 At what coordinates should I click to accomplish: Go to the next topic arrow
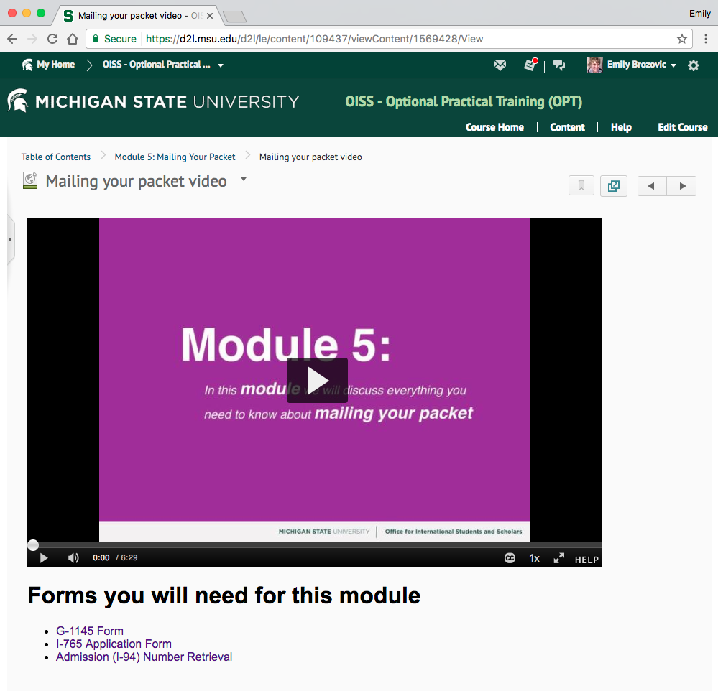coord(682,186)
